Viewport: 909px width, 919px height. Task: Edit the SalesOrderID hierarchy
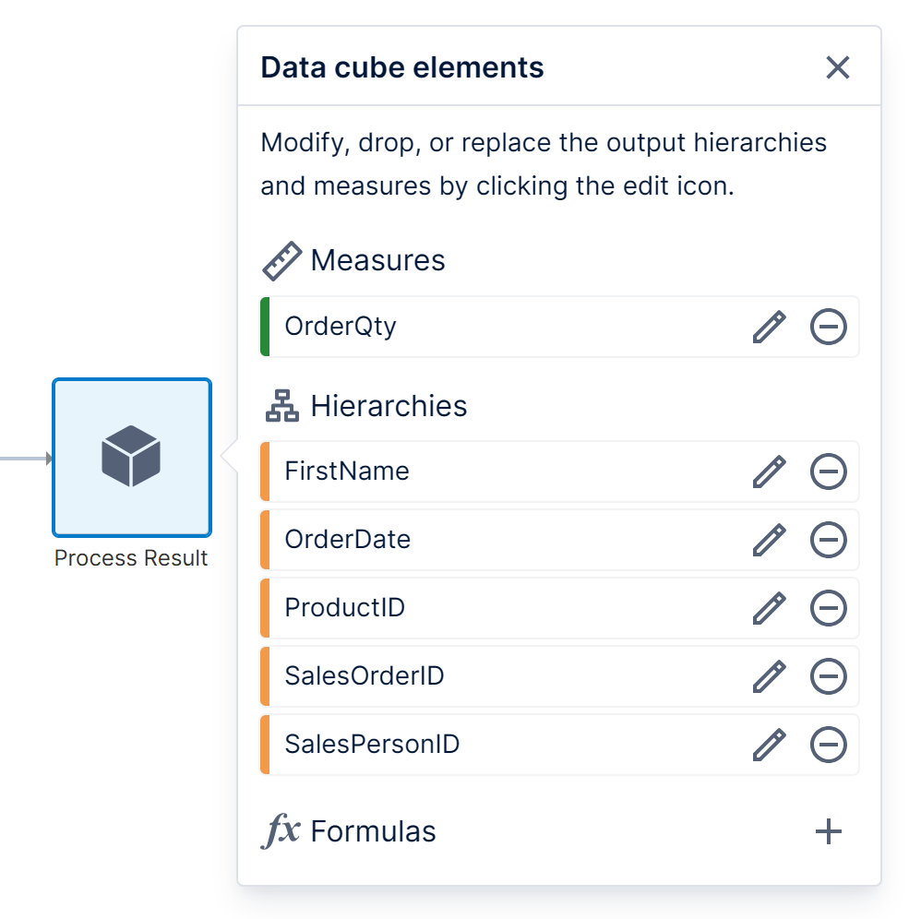(x=769, y=676)
